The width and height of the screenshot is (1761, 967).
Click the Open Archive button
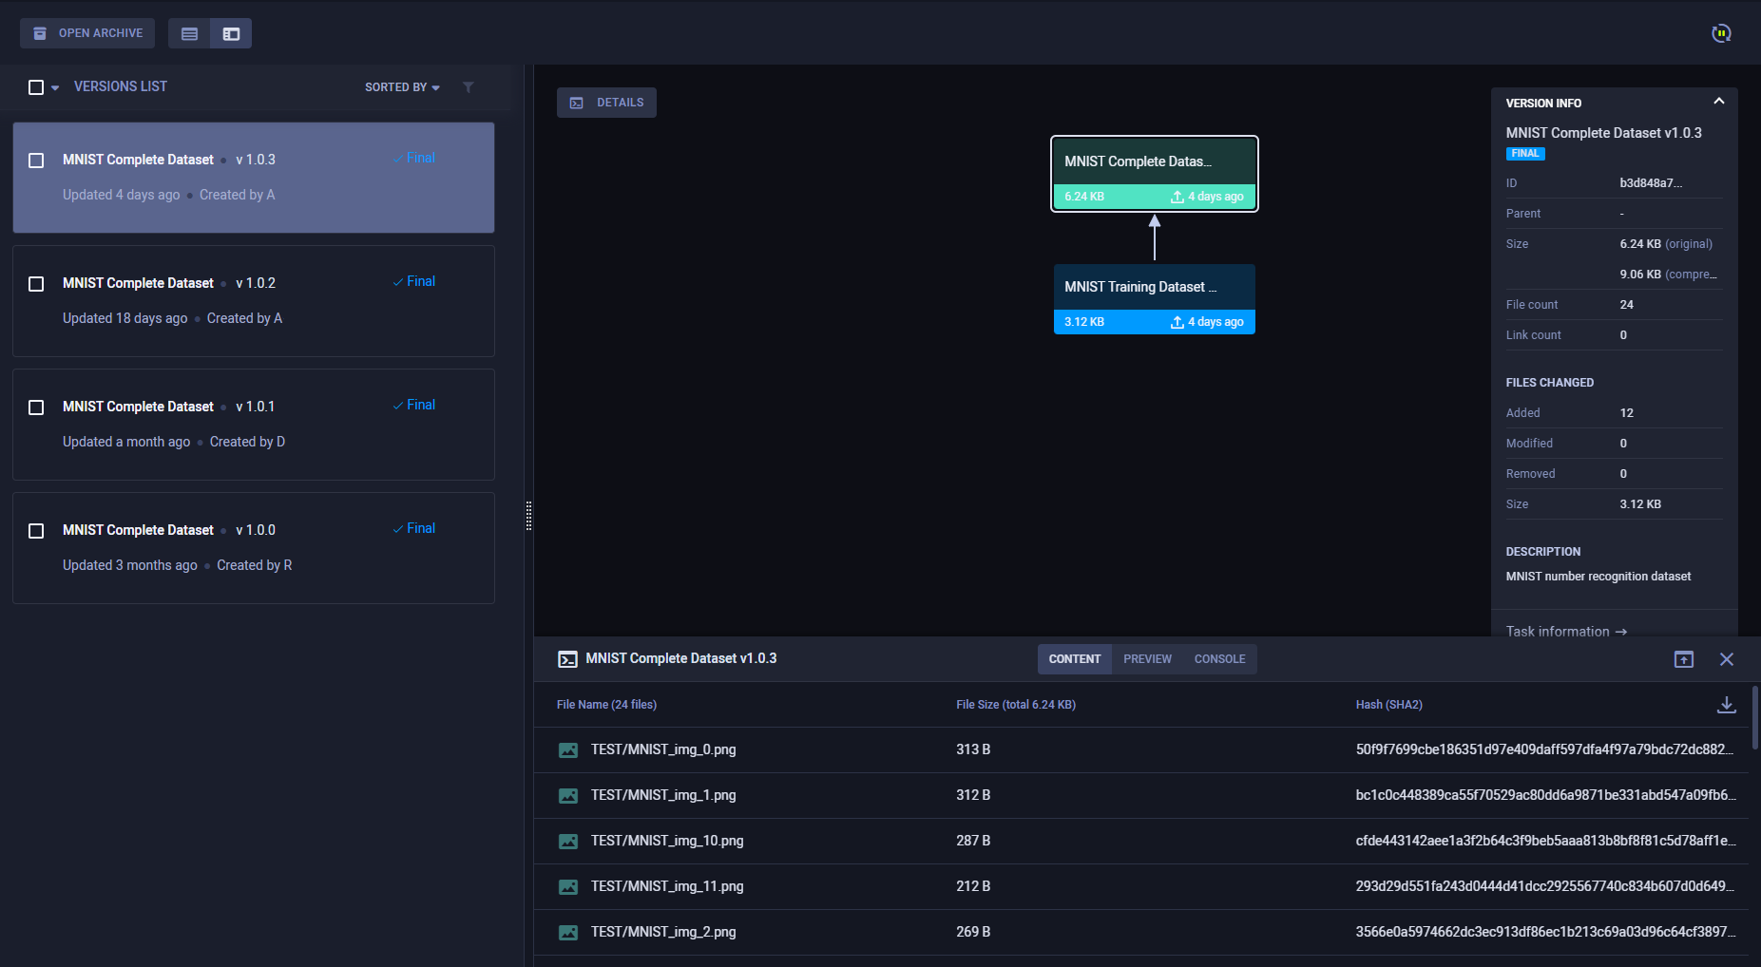[x=87, y=33]
